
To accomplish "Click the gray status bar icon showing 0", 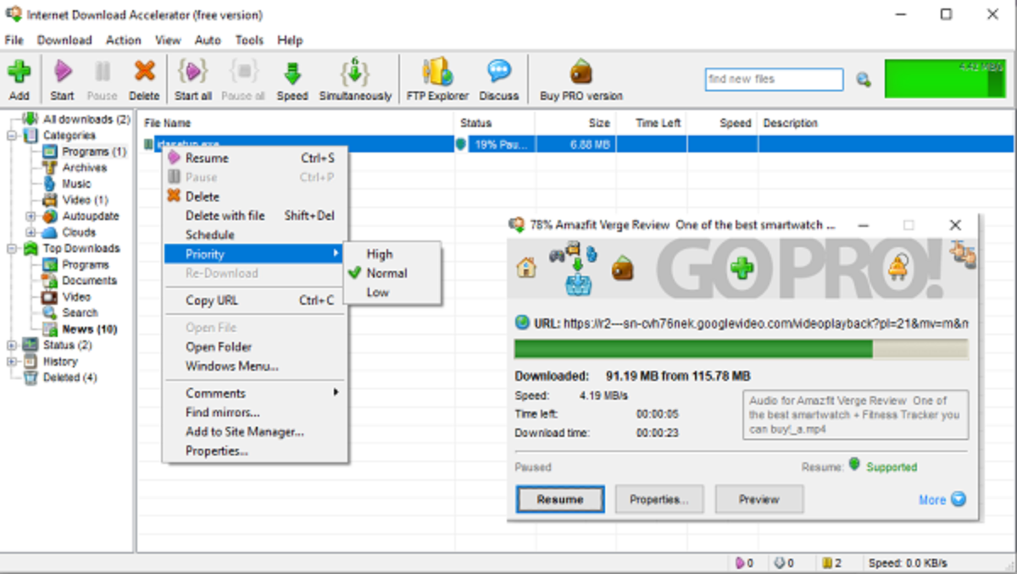I will pos(778,563).
